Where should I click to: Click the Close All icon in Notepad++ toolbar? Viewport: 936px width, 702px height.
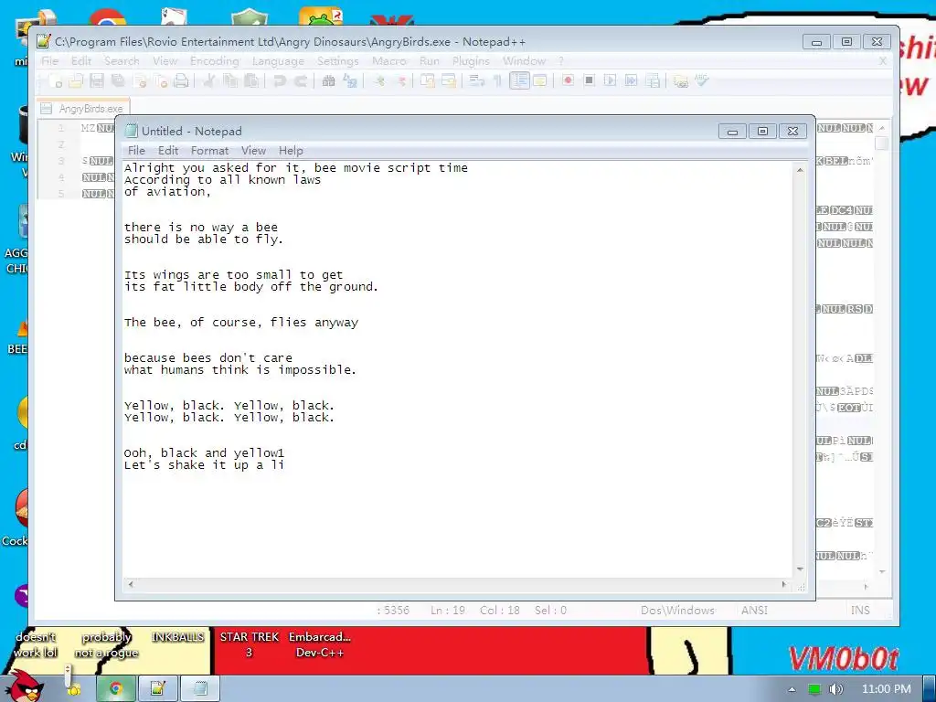pyautogui.click(x=160, y=80)
